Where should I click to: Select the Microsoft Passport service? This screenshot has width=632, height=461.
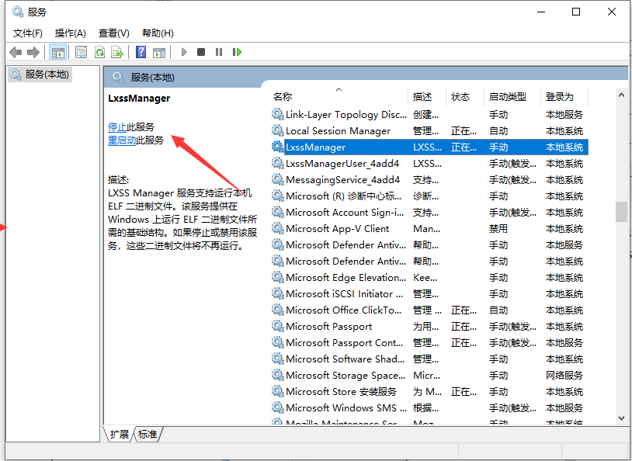click(x=429, y=327)
